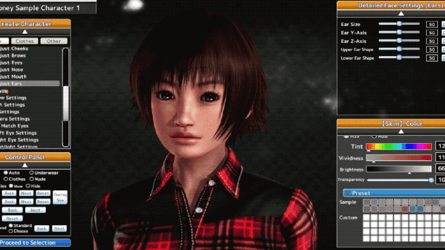Viewport: 445px width, 250px height.
Task: Click the Brightness gradient bar
Action: [399, 169]
